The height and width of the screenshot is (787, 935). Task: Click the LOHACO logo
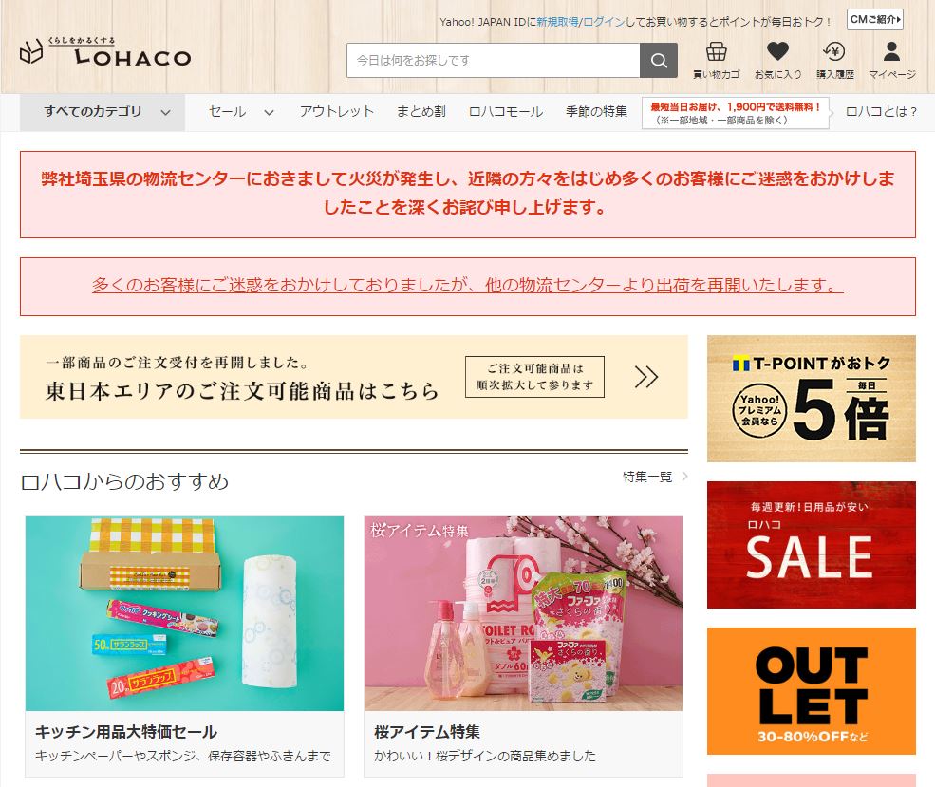105,52
